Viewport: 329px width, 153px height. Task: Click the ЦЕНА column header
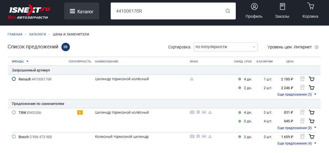click(x=290, y=61)
